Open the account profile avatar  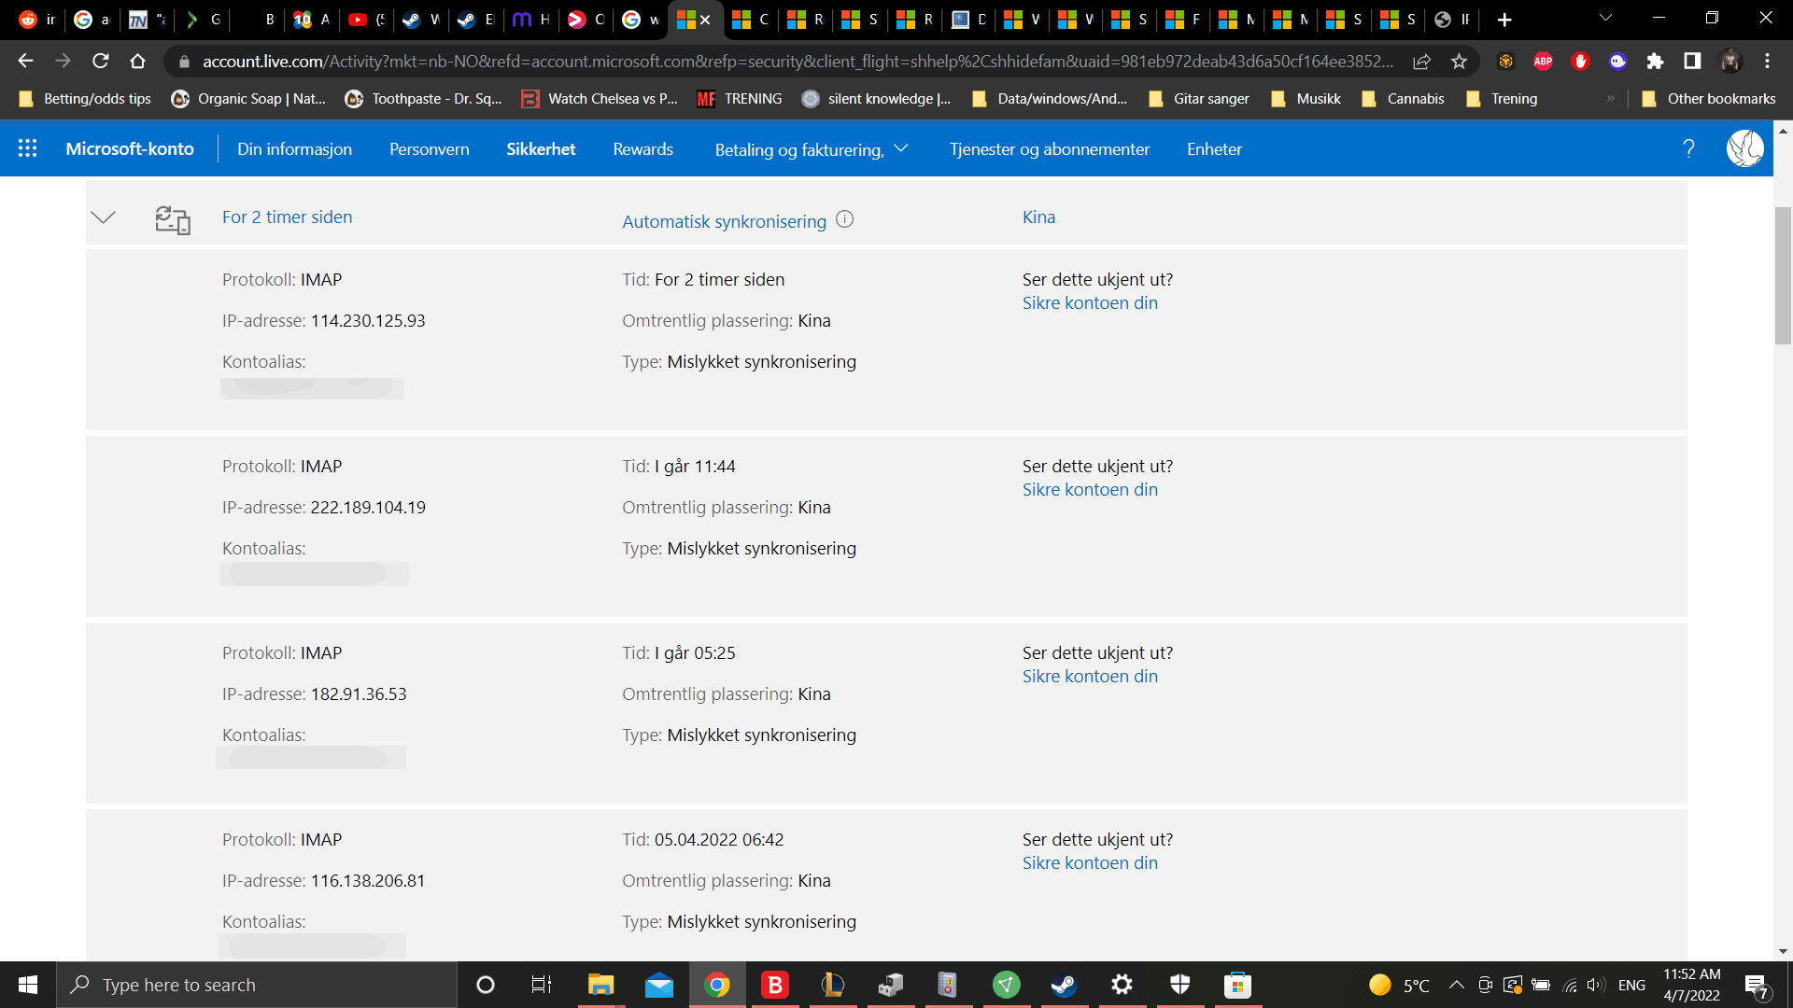tap(1744, 148)
